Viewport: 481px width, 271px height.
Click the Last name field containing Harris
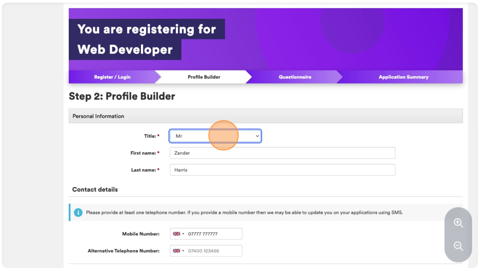282,170
